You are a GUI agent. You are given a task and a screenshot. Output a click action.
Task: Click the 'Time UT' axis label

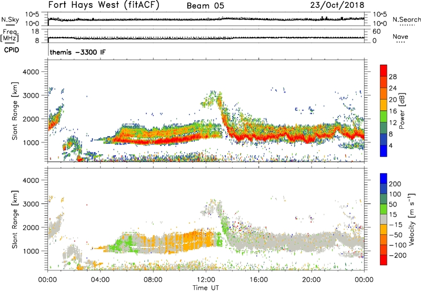(206, 287)
